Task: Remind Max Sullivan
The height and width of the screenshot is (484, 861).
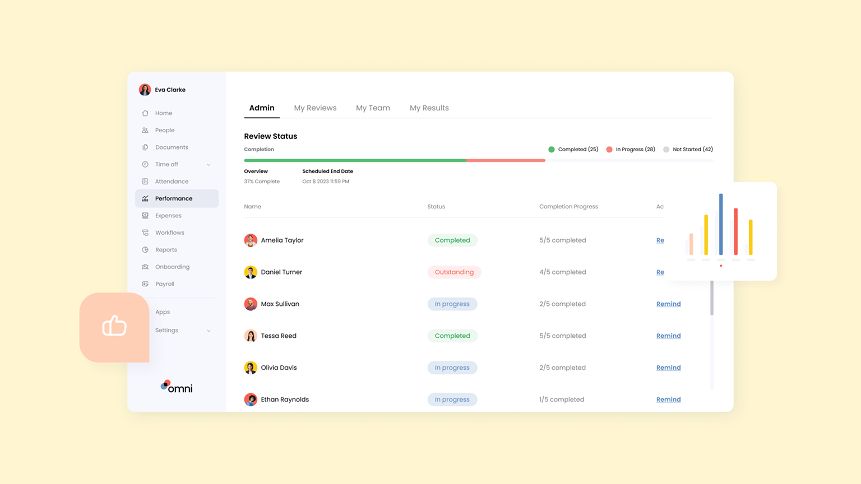Action: tap(668, 304)
